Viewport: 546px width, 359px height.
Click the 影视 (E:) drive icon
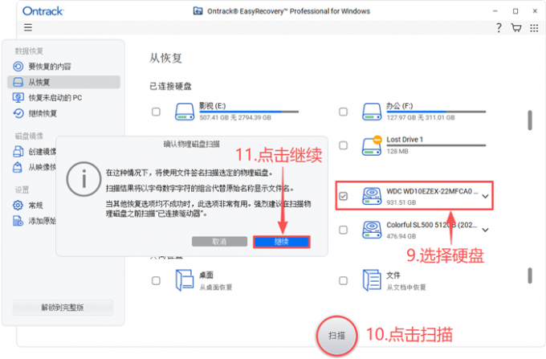click(x=184, y=112)
